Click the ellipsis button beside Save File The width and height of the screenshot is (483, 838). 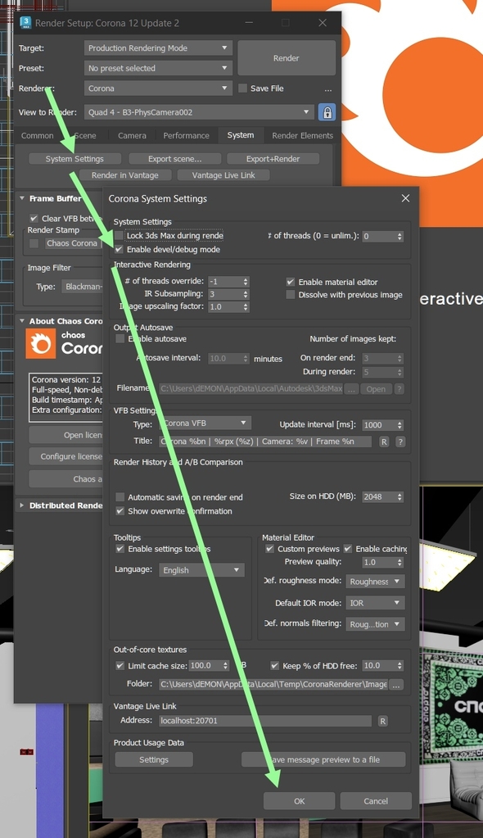point(328,88)
